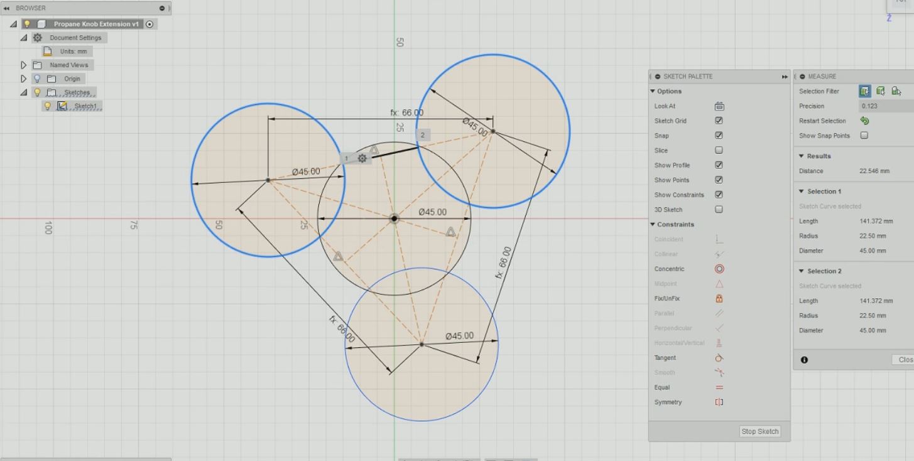The height and width of the screenshot is (461, 914).
Task: Enable the 3D Sketch checkbox
Action: pos(719,210)
